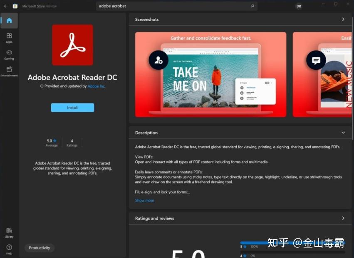The width and height of the screenshot is (354, 258).
Task: Install Adobe Acrobat Reader DC
Action: (72, 108)
